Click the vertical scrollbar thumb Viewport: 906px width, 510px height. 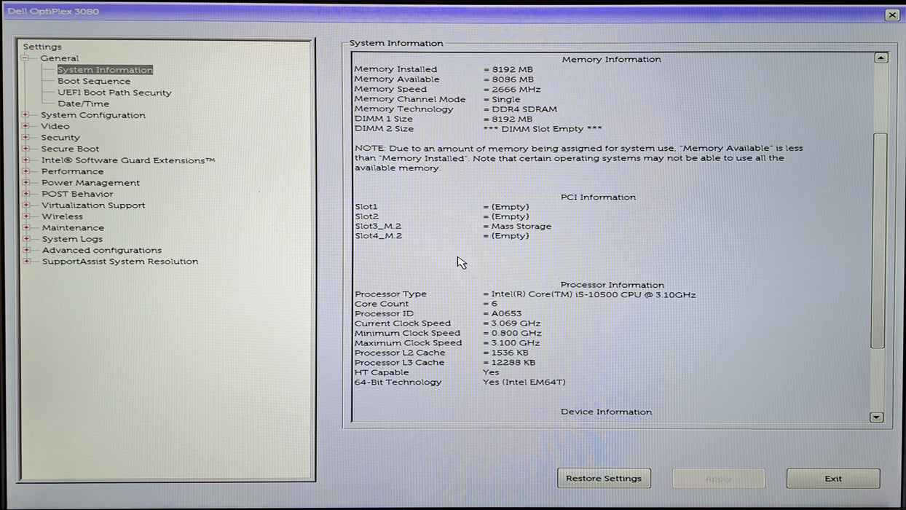point(879,240)
